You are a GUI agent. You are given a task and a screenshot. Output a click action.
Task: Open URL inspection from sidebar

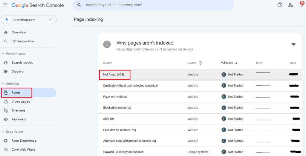coord(22,41)
